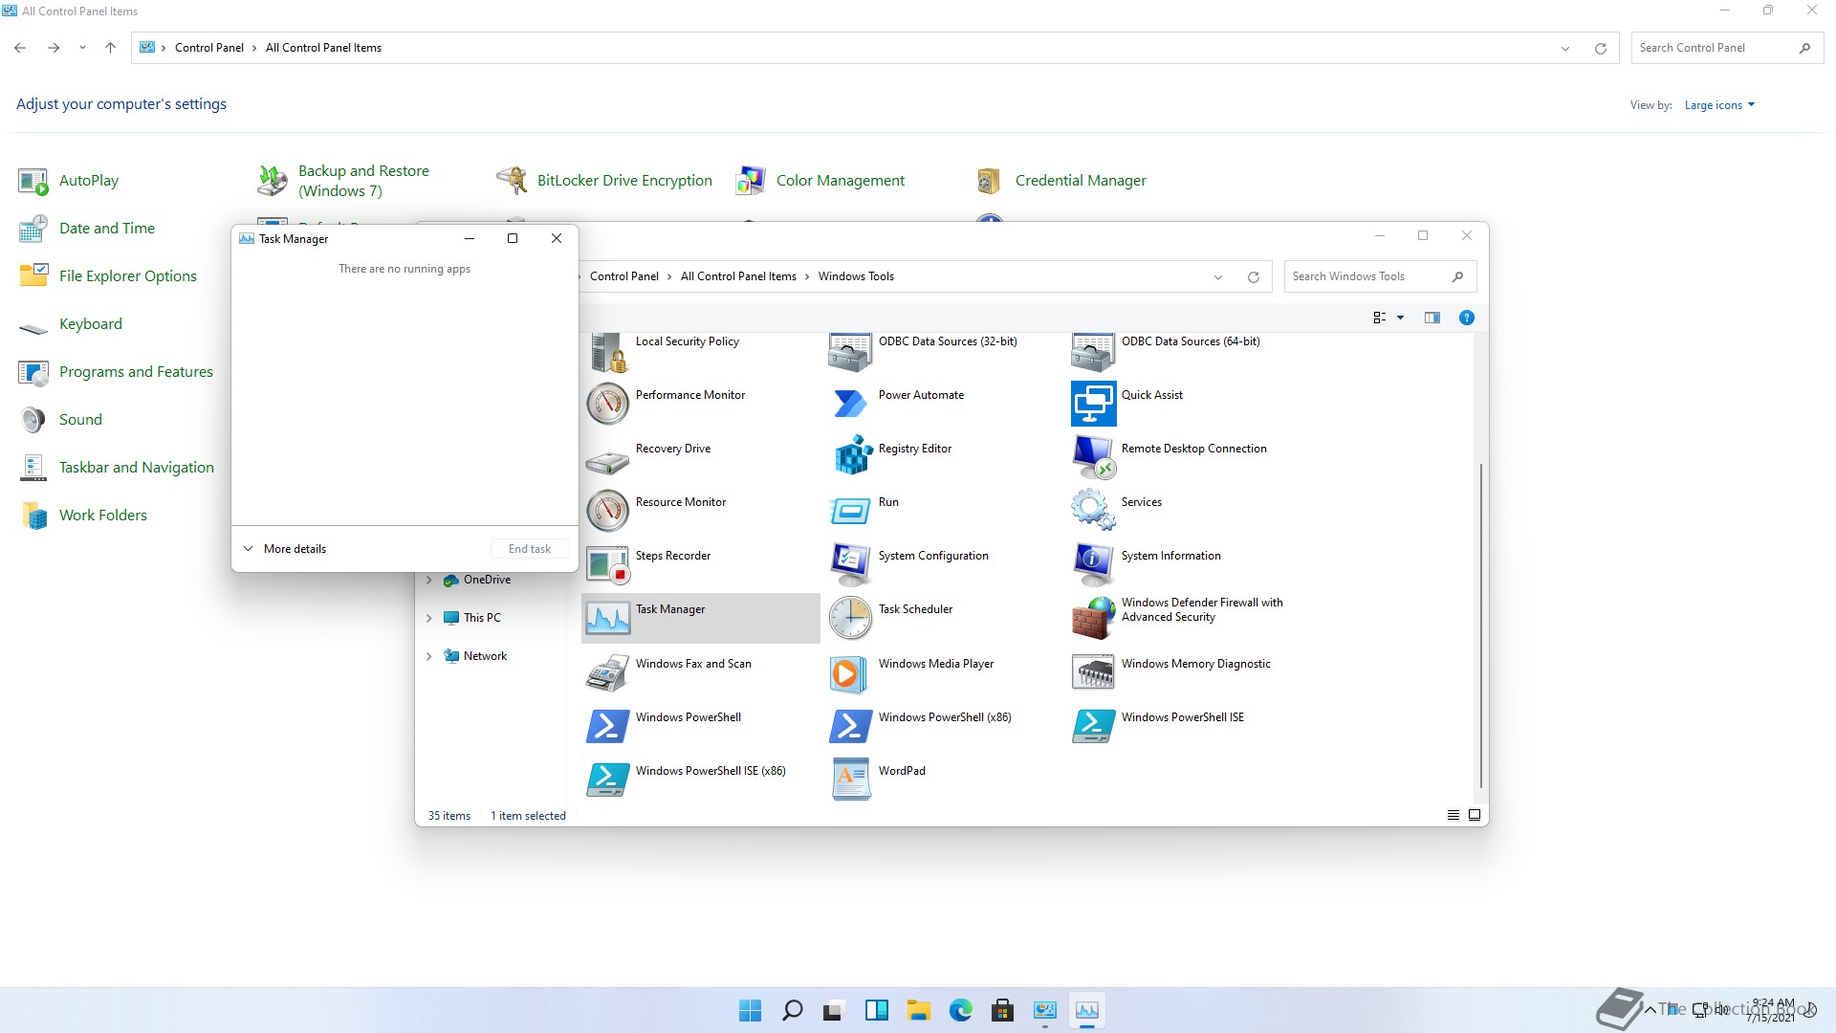The width and height of the screenshot is (1836, 1033).
Task: Open Services icon
Action: 1094,509
